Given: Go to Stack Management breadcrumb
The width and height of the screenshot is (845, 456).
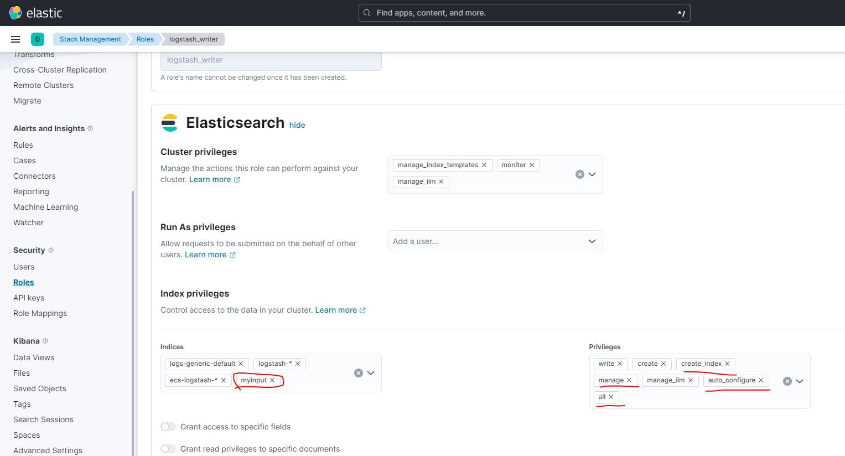Looking at the screenshot, I should pyautogui.click(x=90, y=39).
